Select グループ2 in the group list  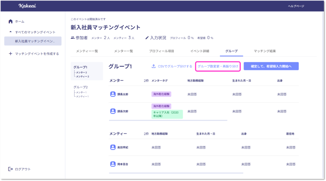click(x=80, y=87)
